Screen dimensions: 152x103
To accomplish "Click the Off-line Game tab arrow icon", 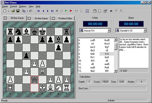I will point(5,18).
